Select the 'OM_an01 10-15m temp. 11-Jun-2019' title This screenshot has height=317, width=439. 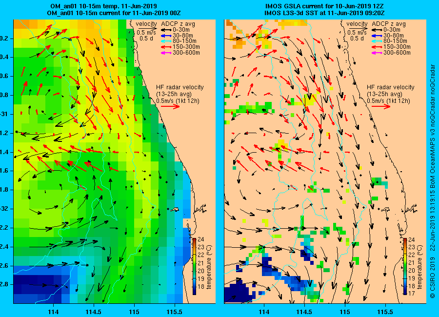(103, 6)
